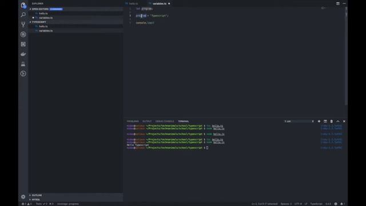Click terminal input prompt cursor
The image size is (366, 206).
click(x=207, y=148)
